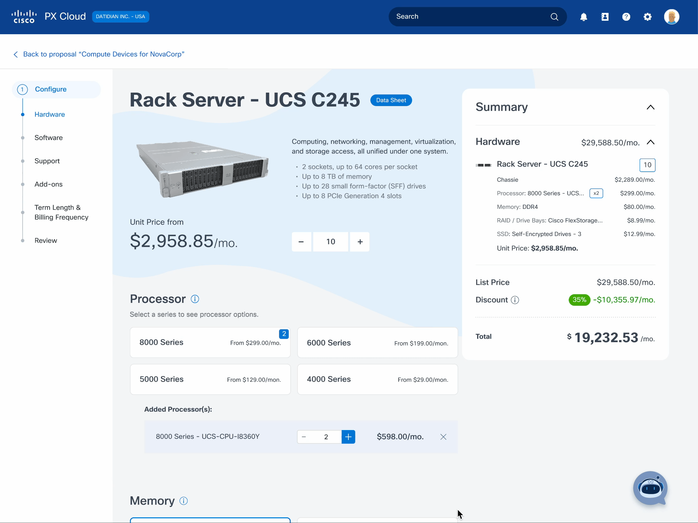
Task: Go to the Support section
Action: click(47, 161)
